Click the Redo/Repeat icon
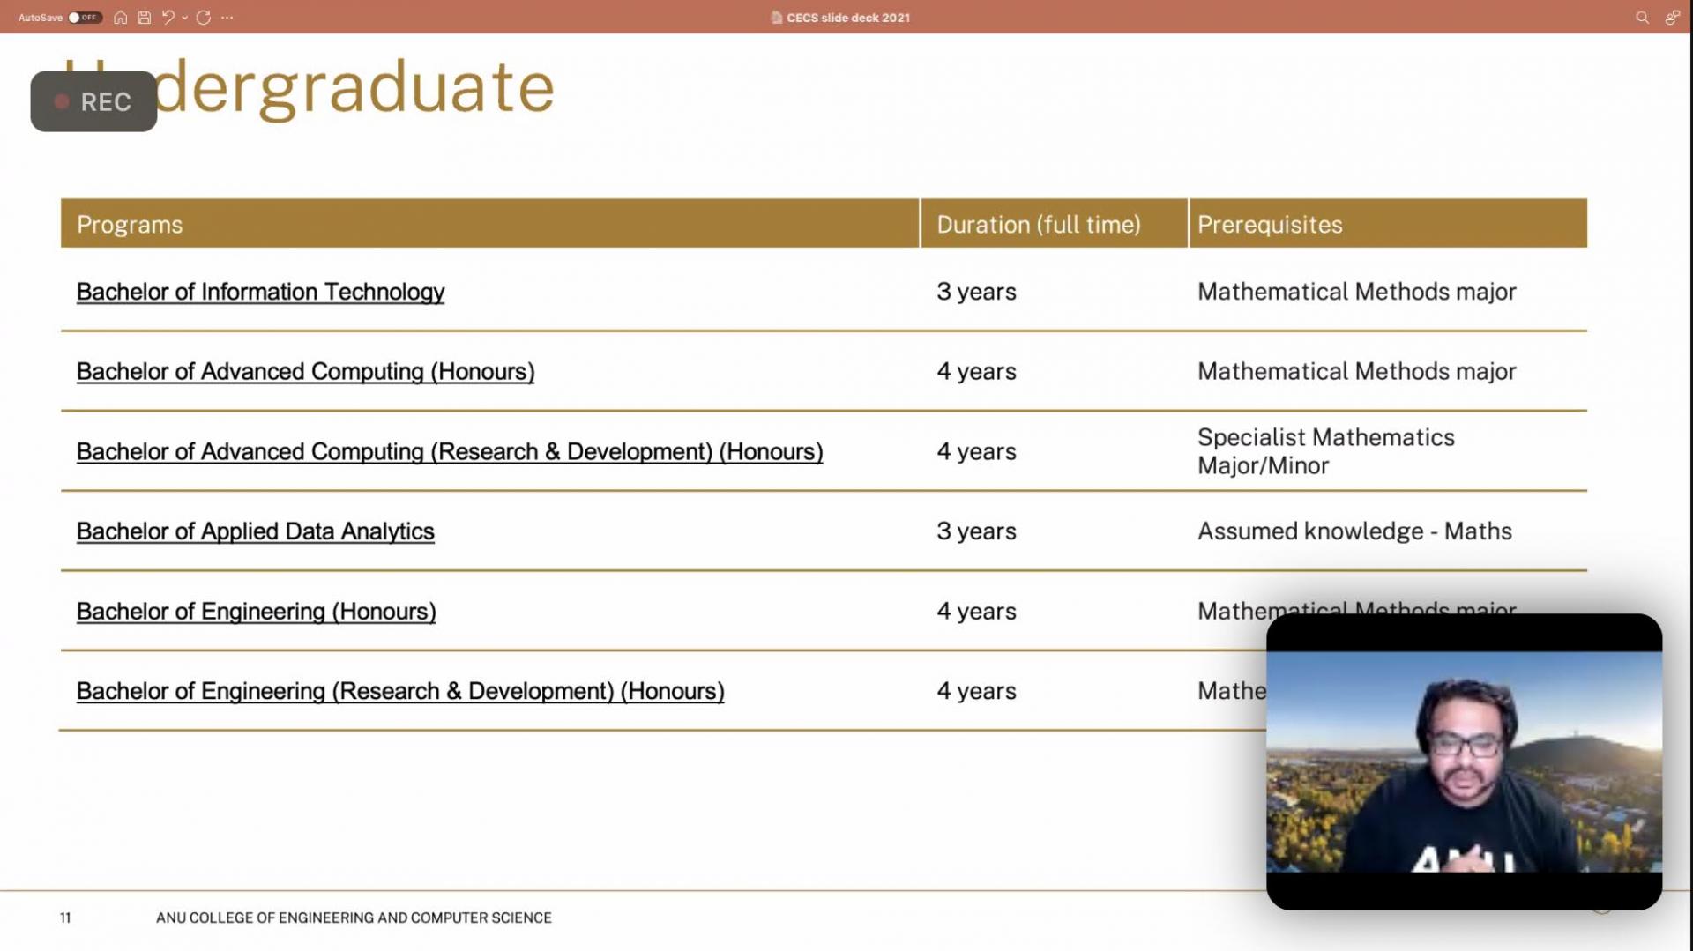1693x951 pixels. click(x=204, y=18)
